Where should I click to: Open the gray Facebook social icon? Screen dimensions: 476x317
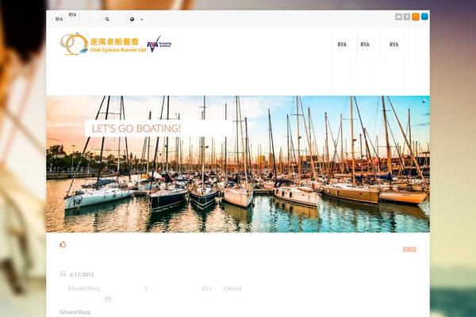click(407, 17)
